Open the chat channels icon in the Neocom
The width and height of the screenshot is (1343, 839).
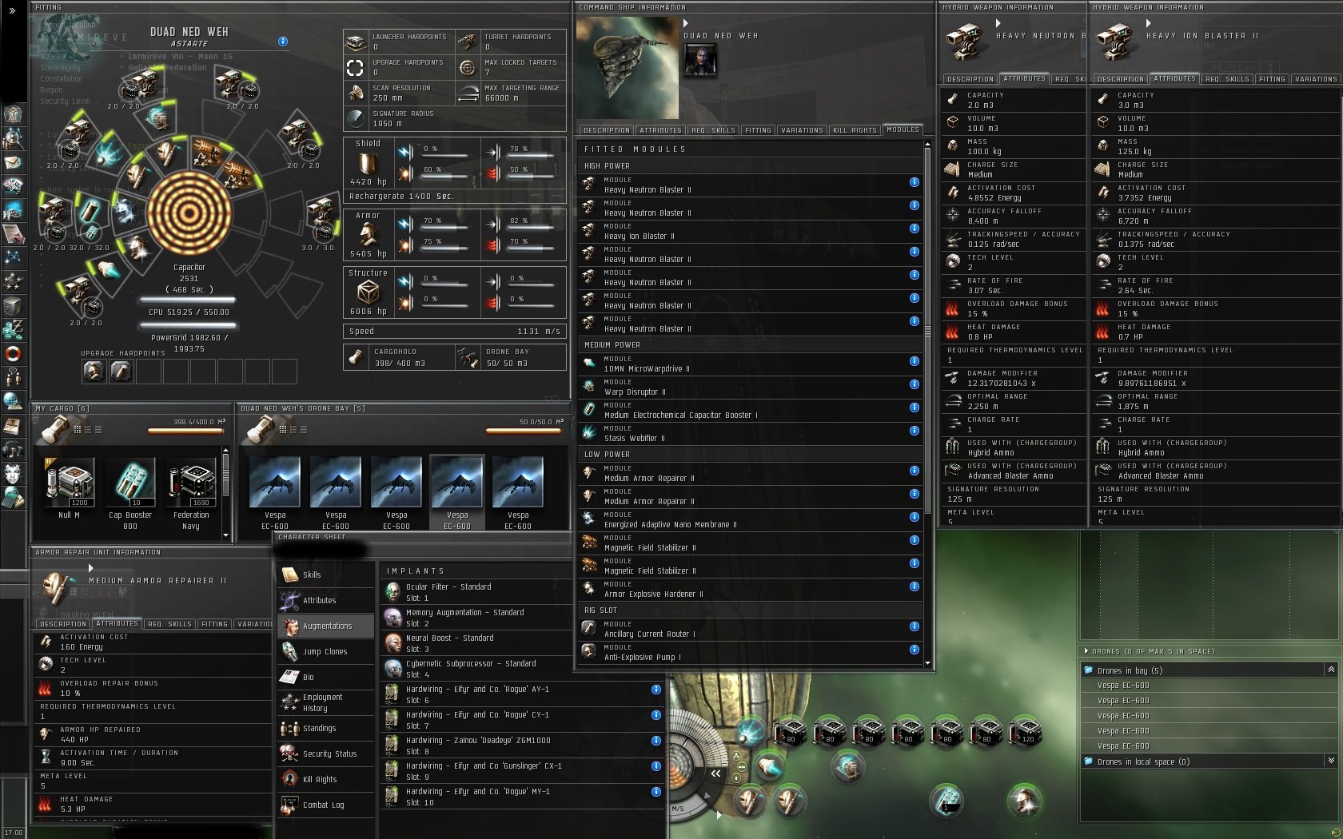click(x=13, y=376)
